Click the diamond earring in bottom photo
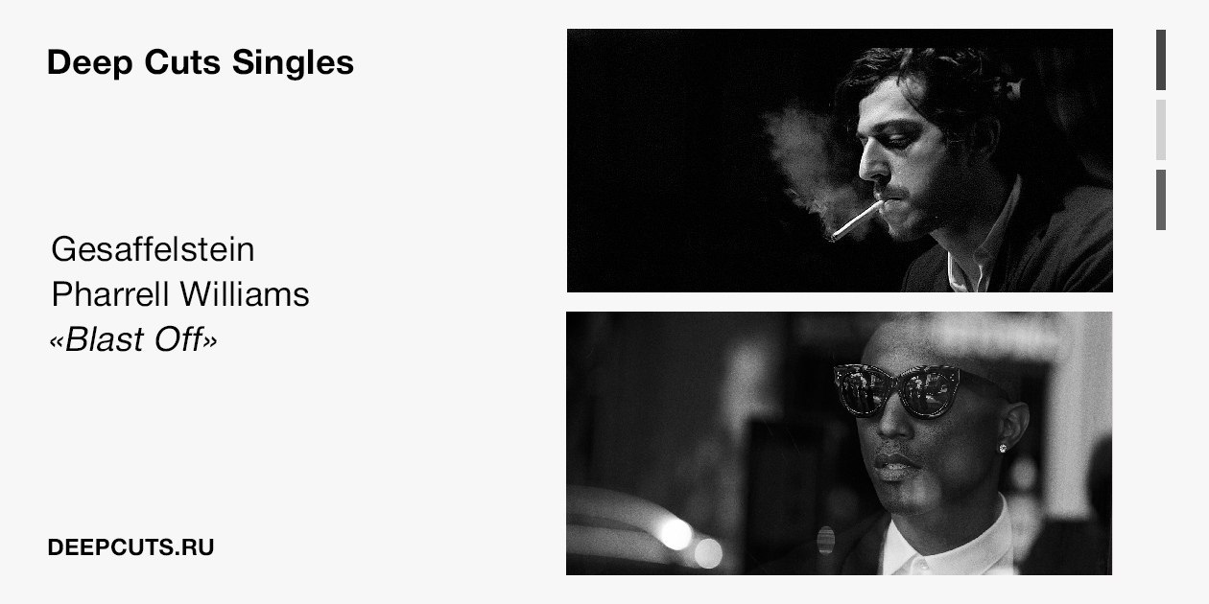 pyautogui.click(x=1005, y=446)
